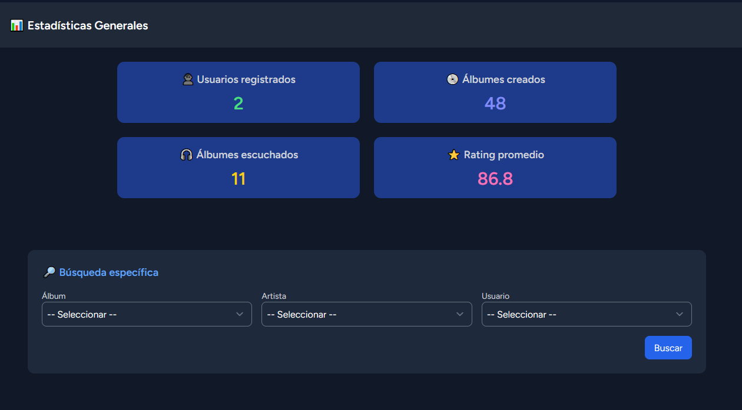
Task: Click the magnifying glass search icon
Action: [x=49, y=272]
